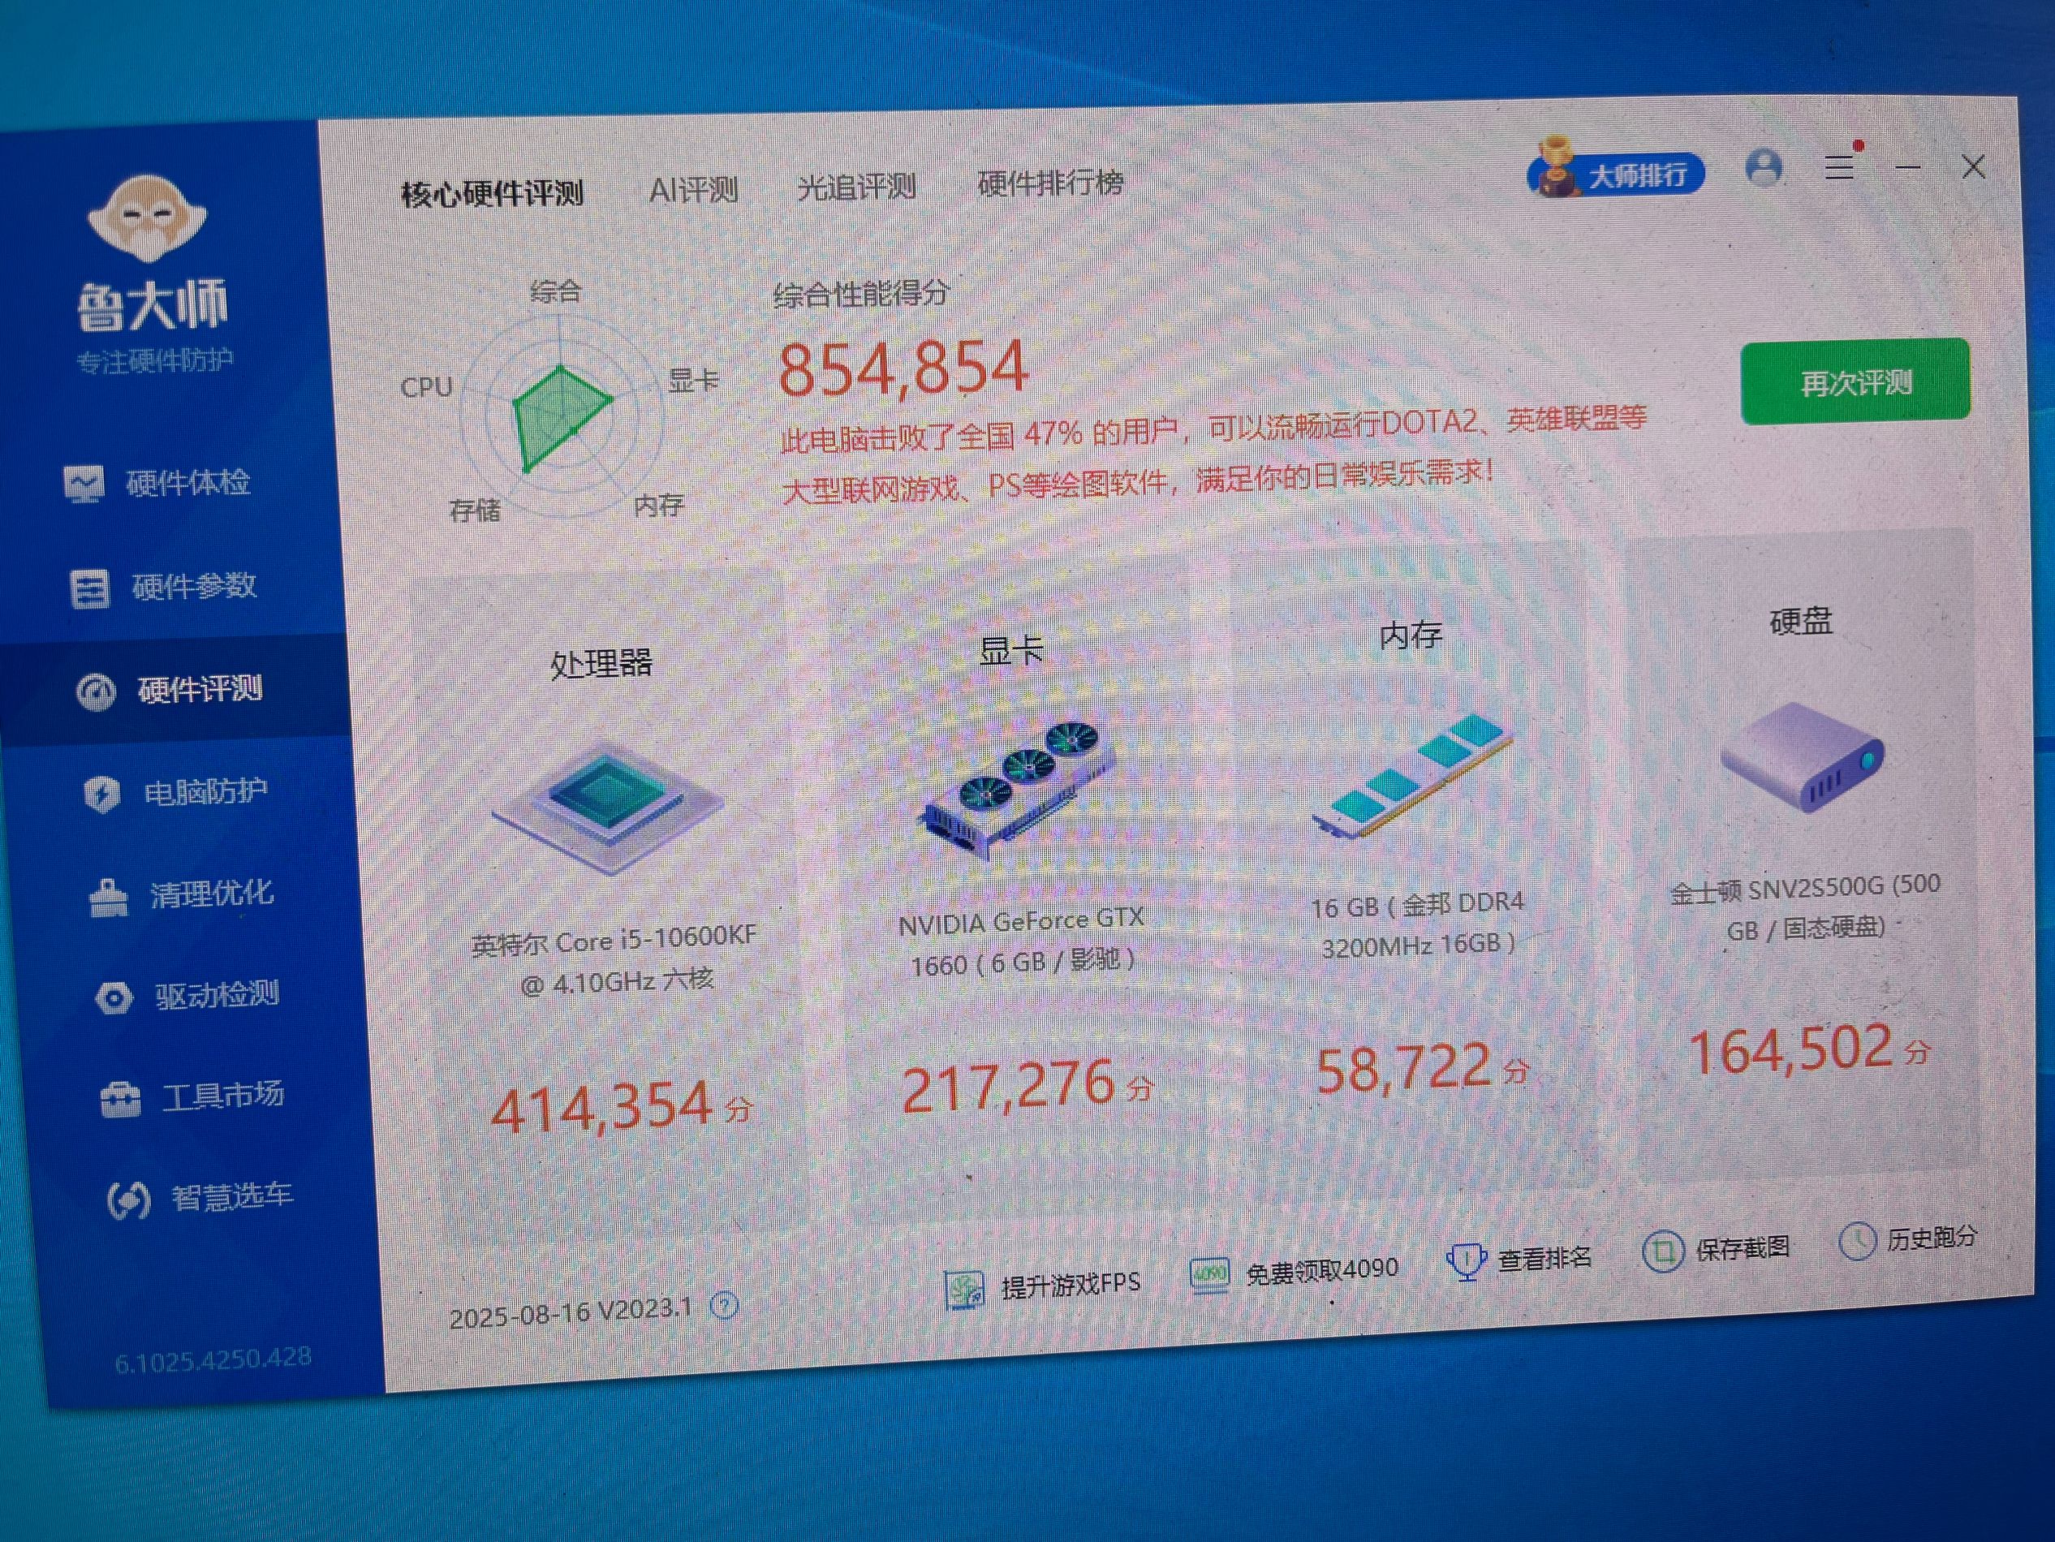Switch to the 硬件排行榜 tab
Viewport: 2055px width, 1542px height.
(1051, 183)
